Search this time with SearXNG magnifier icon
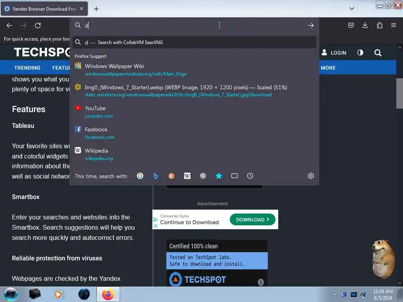This screenshot has width=403, height=302. coord(203,176)
